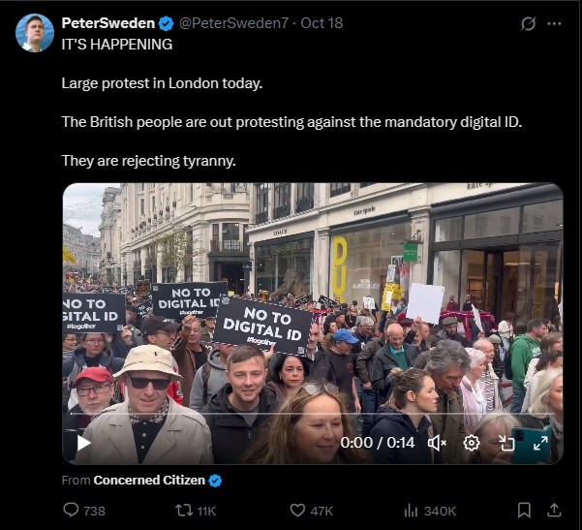Bookmark this post
The height and width of the screenshot is (530, 582).
[524, 510]
